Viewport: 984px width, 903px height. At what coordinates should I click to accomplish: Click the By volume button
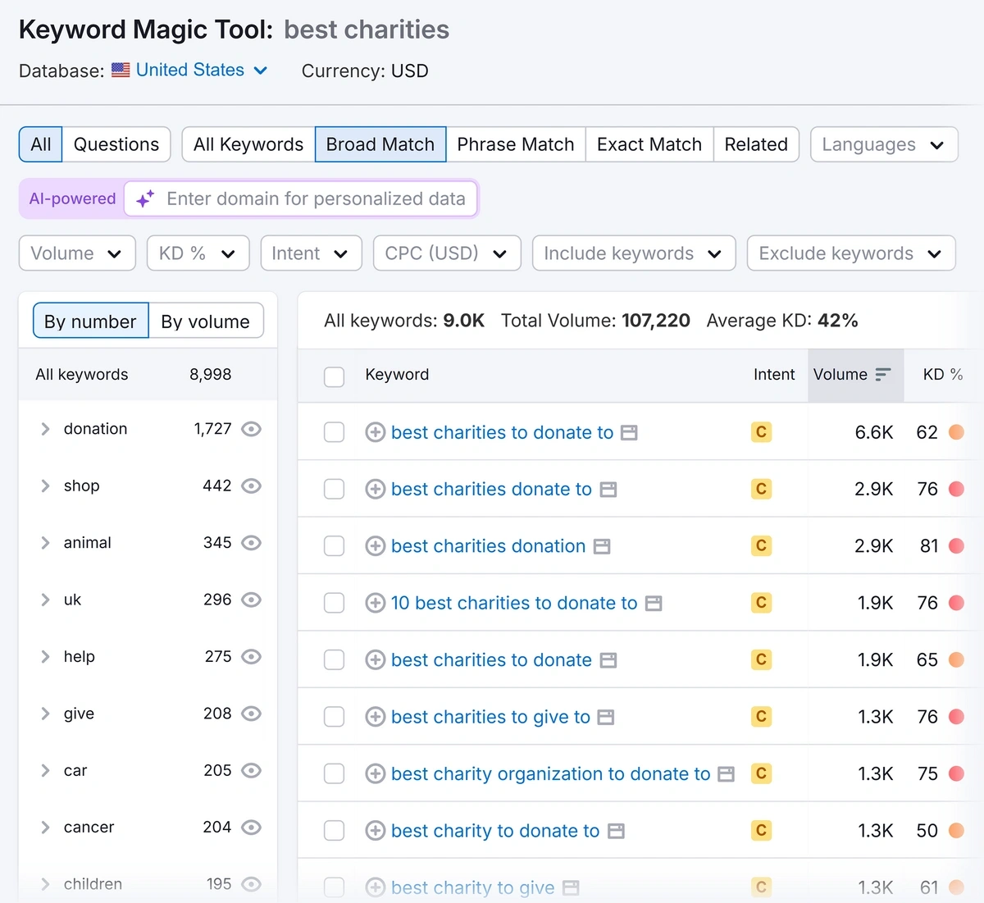pyautogui.click(x=205, y=322)
